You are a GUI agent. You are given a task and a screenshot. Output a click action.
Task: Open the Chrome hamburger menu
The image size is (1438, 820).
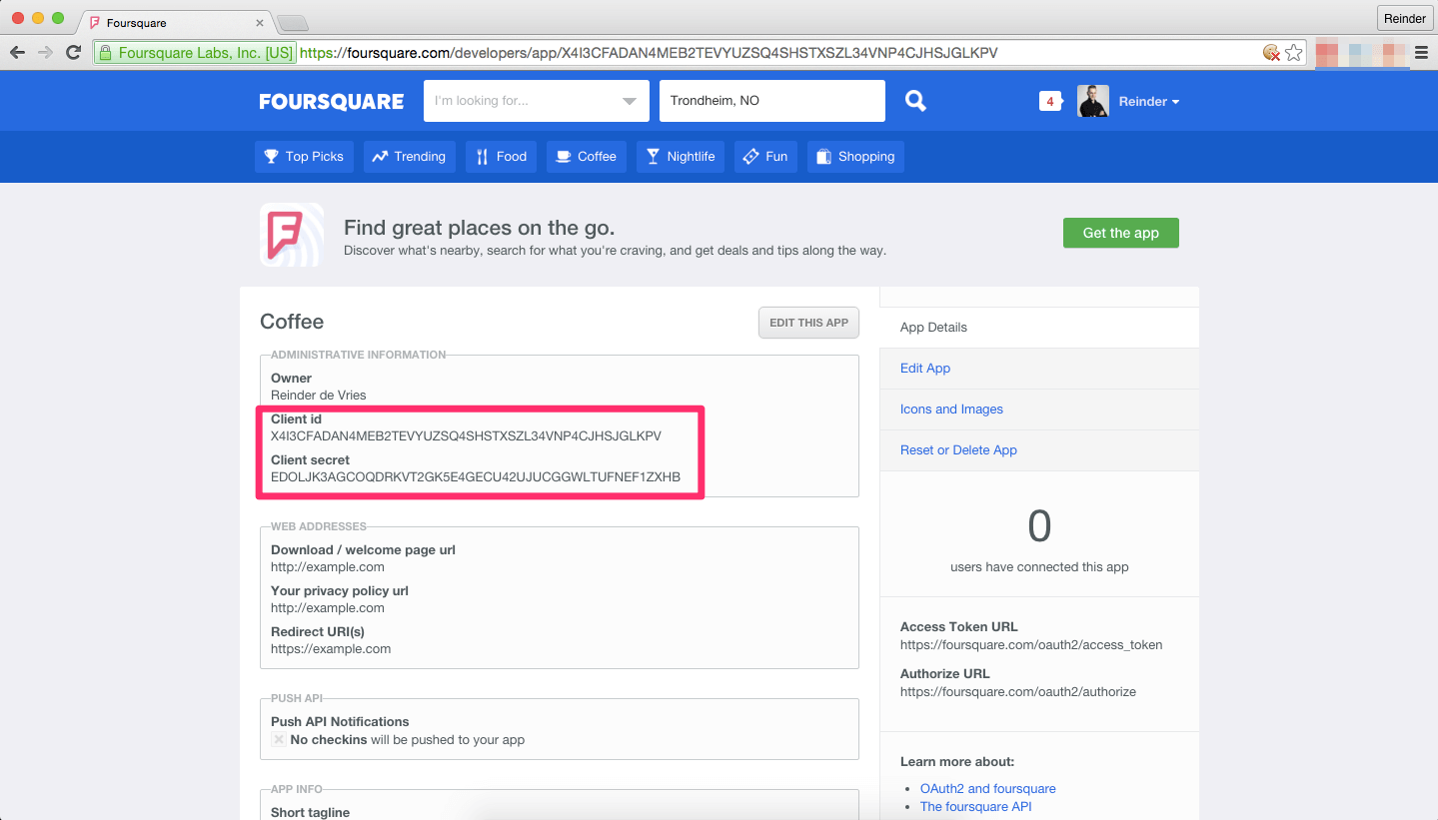point(1421,53)
